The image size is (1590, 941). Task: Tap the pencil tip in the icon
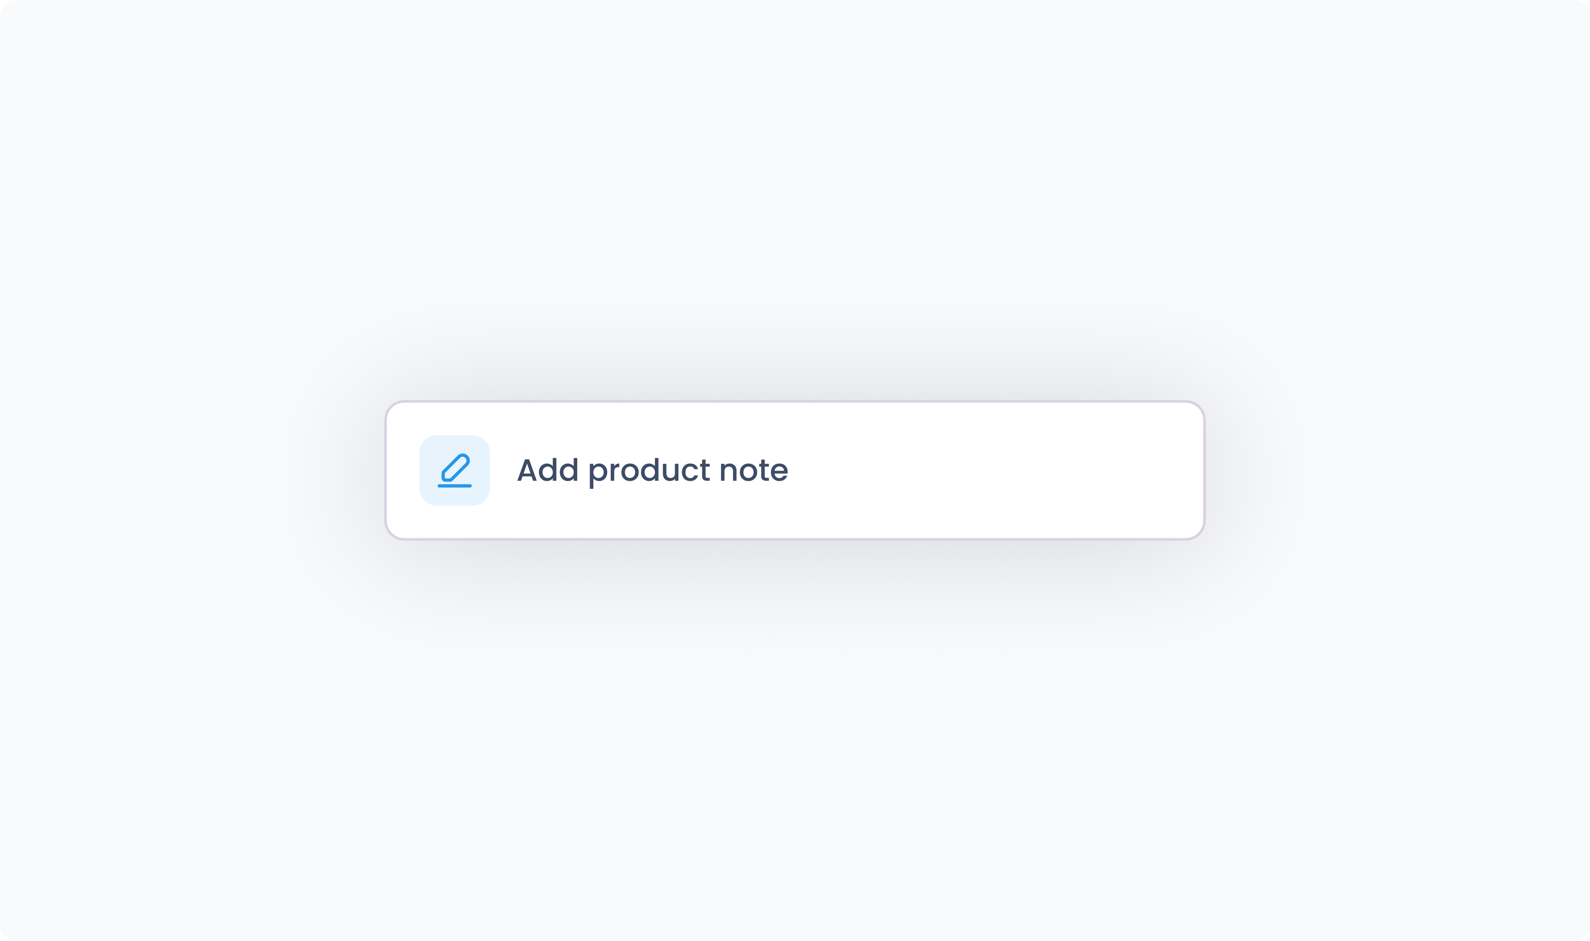click(x=446, y=476)
